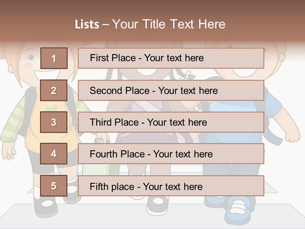Select the 'Second Place' words
Image resolution: width=305 pixels, height=229 pixels.
tap(120, 91)
